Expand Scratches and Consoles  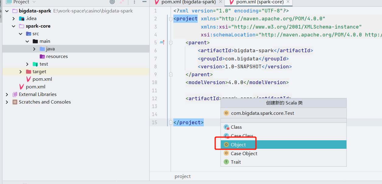point(7,102)
